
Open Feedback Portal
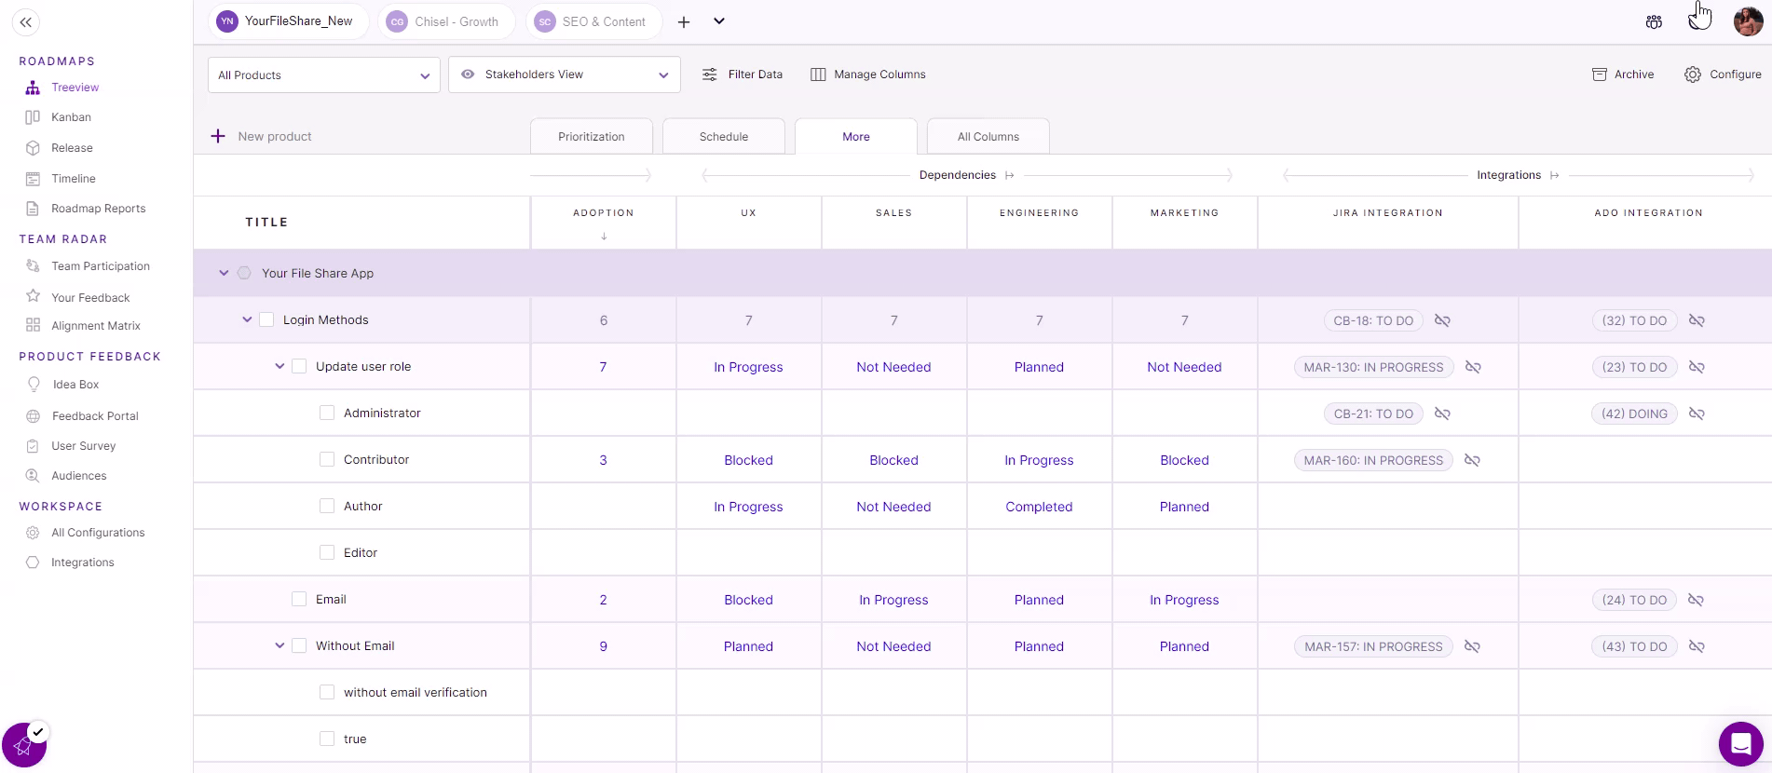(95, 416)
